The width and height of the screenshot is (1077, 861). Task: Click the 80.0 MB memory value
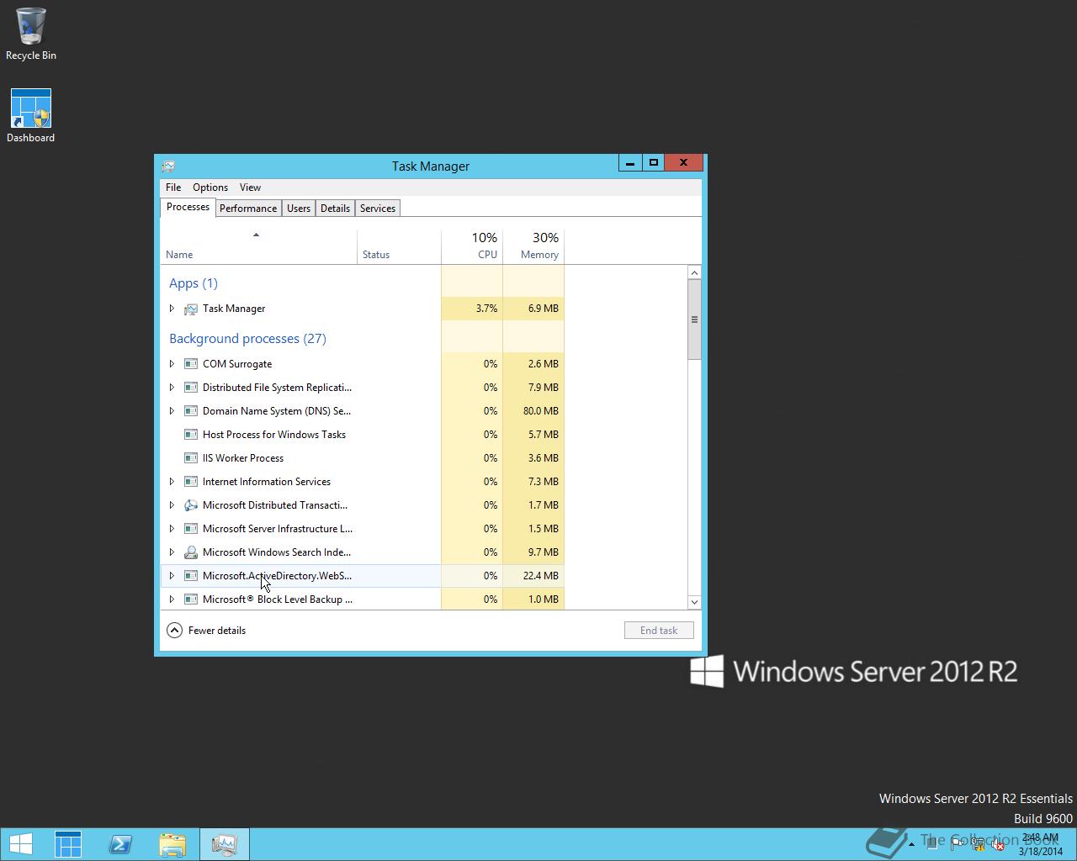point(540,411)
